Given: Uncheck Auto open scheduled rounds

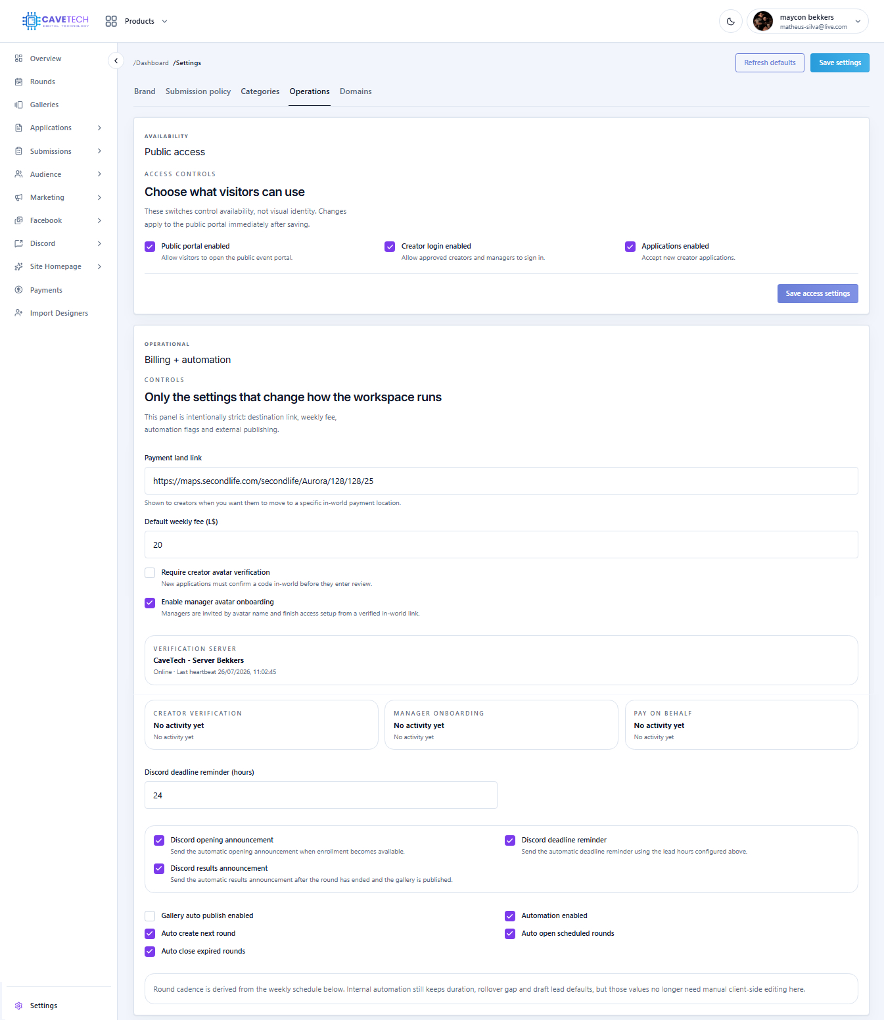Looking at the screenshot, I should (510, 934).
